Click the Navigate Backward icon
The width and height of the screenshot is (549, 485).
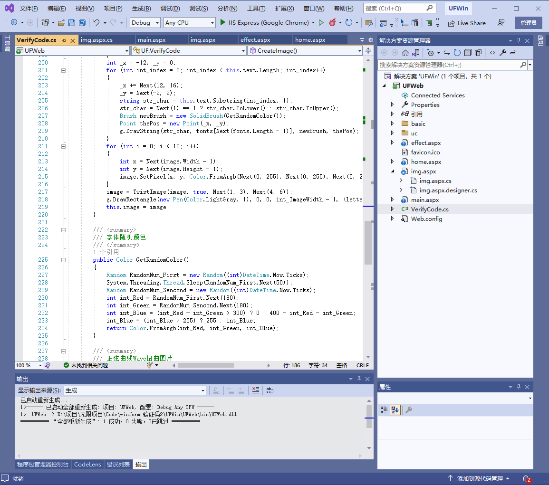point(14,22)
